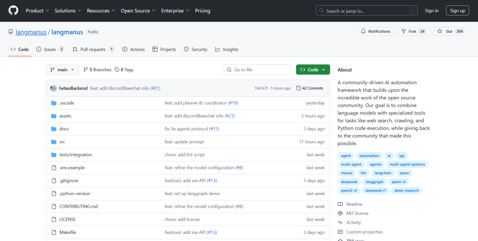Click the commit history clock icon
Screen dimensions: 478x241
(298, 88)
